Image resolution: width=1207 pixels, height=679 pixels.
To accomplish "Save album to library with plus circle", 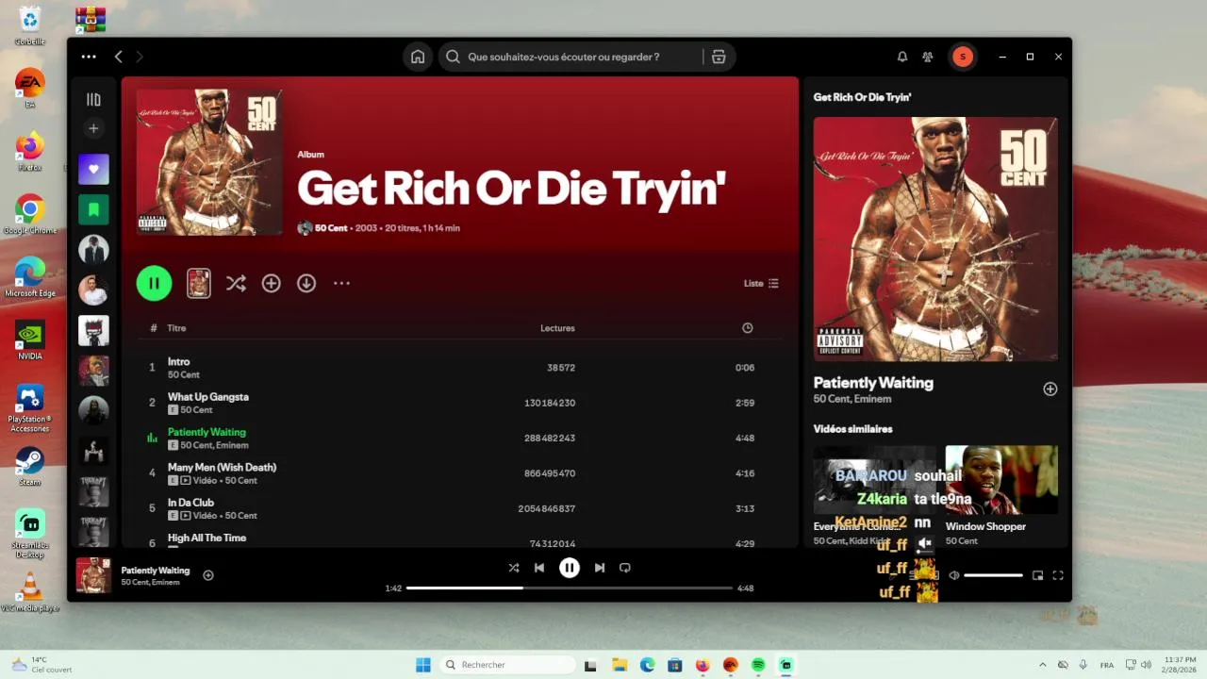I will coord(272,283).
